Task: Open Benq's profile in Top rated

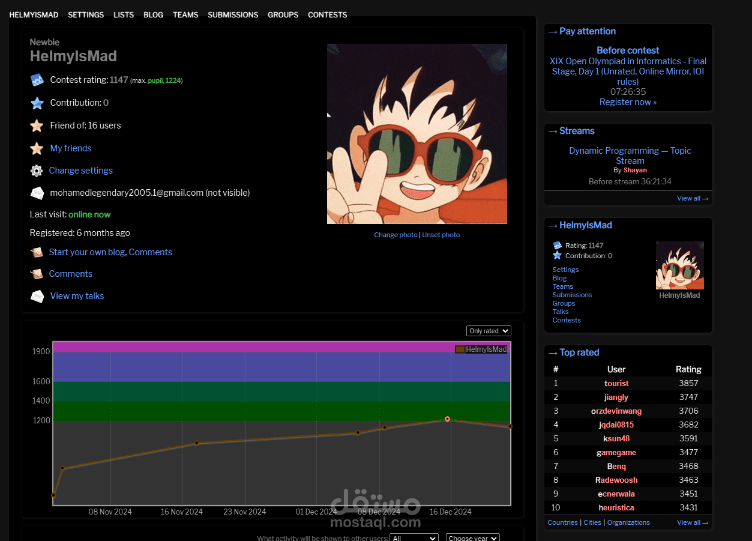Action: [x=616, y=466]
